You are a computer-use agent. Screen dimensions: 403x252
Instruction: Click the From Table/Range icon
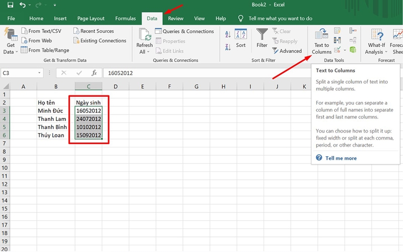tap(24, 50)
